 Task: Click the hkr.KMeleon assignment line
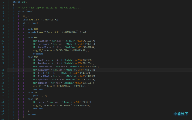pos(63,83)
